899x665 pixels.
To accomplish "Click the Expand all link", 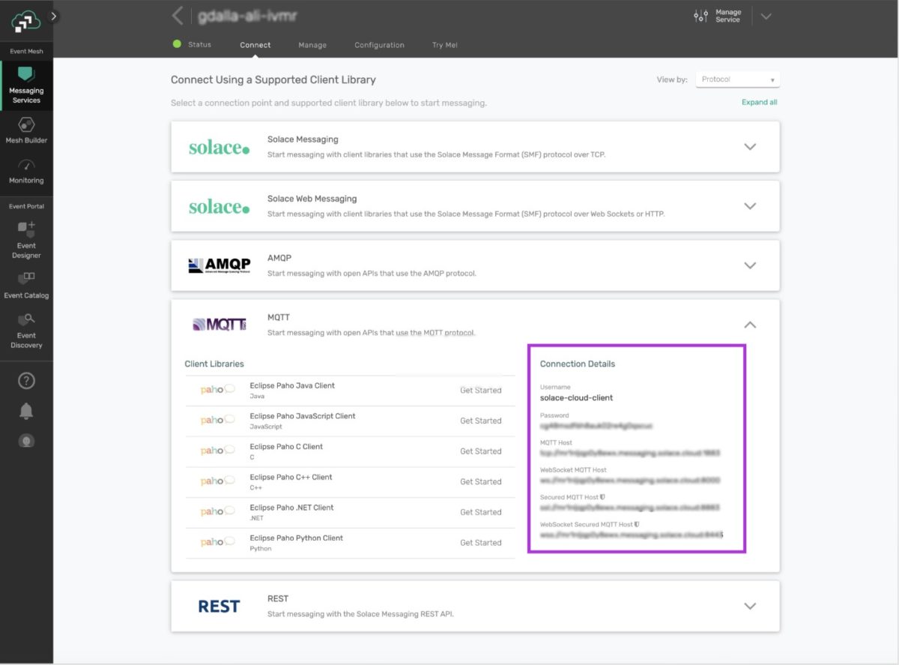I will (759, 102).
